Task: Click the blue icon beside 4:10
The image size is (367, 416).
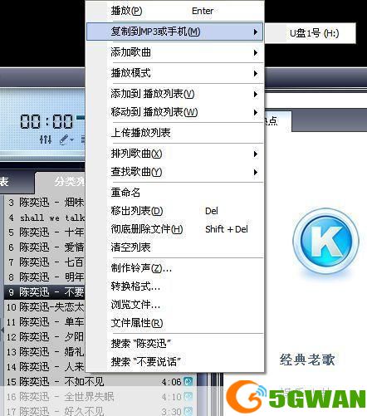Action: [188, 397]
